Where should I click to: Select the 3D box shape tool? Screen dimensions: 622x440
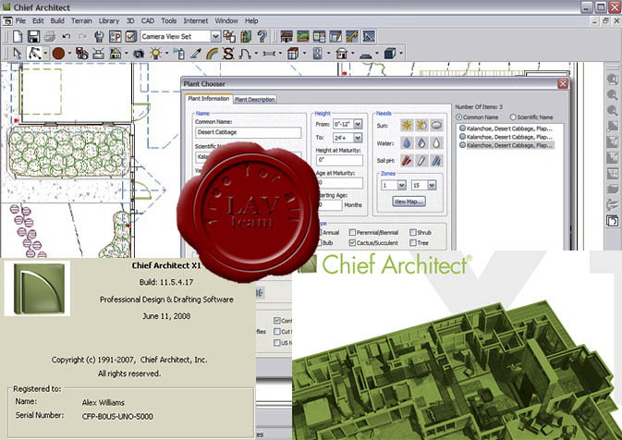coord(390,54)
